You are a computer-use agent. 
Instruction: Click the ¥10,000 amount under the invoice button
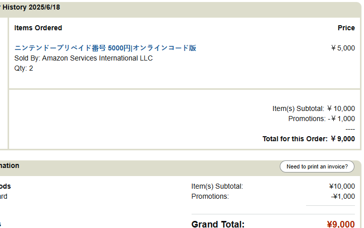click(342, 186)
